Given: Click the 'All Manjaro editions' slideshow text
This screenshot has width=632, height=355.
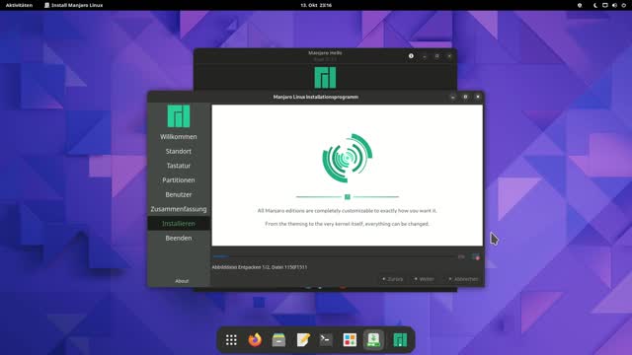Looking at the screenshot, I should (347, 210).
